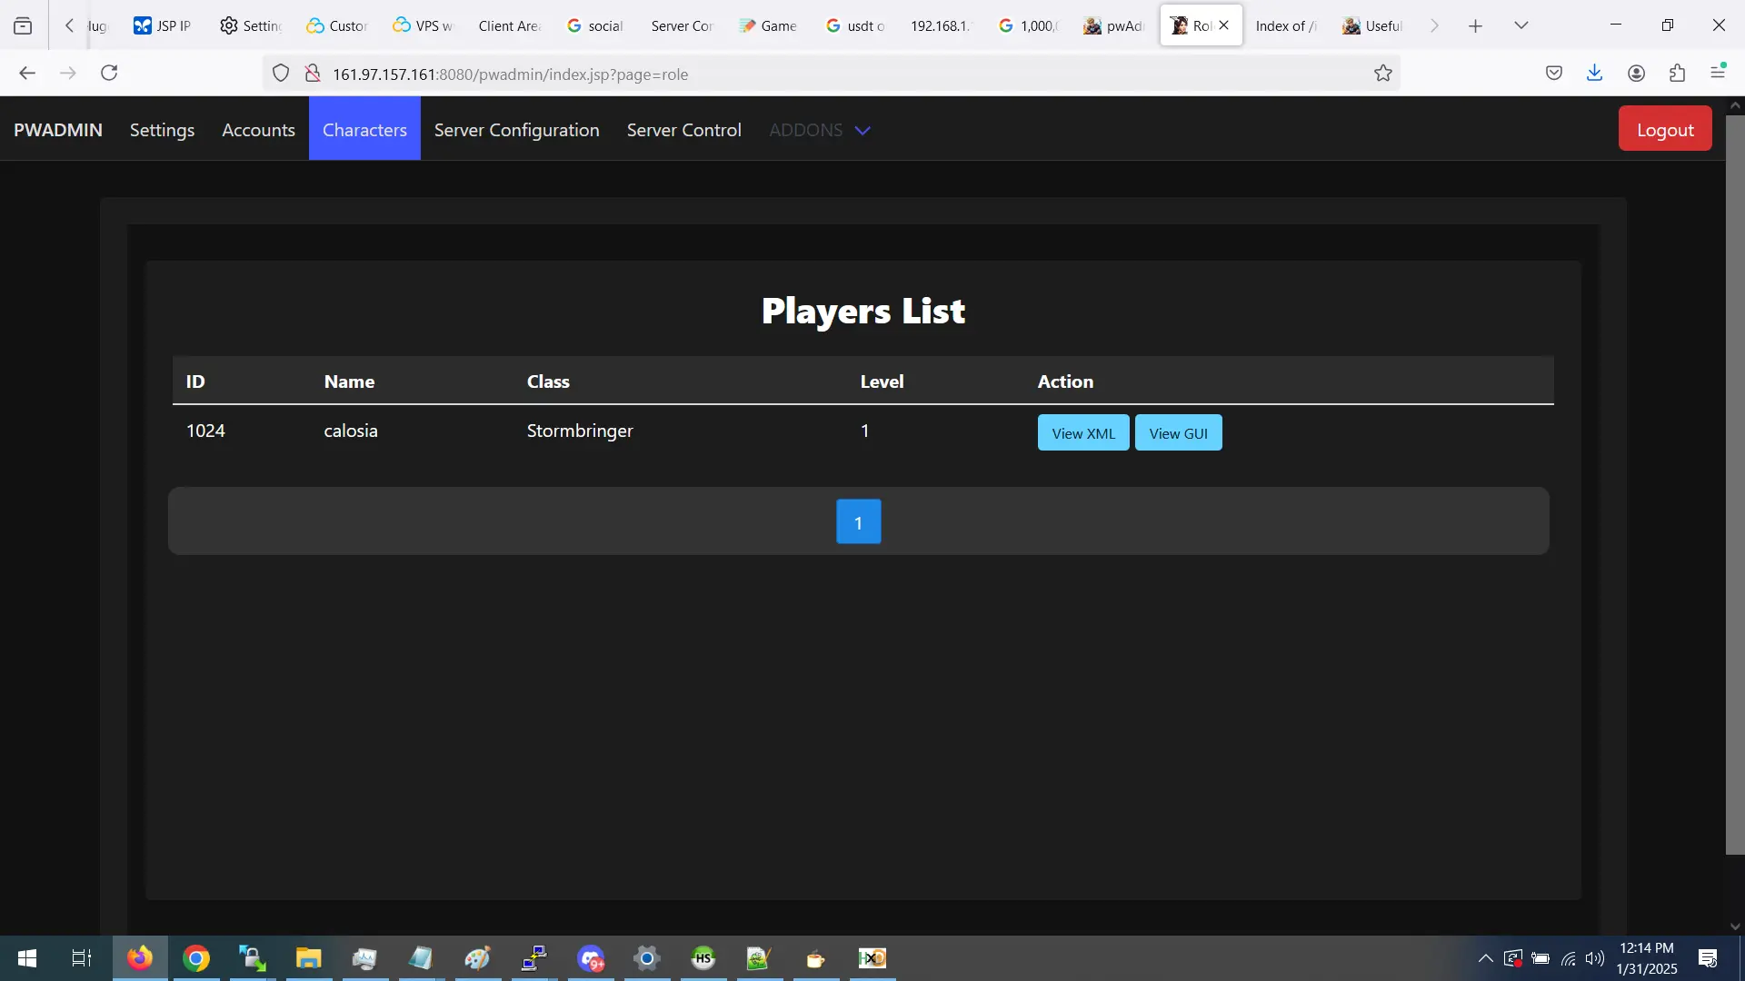Viewport: 1745px width, 981px height.
Task: Switch to the pwAdmin browser tab
Action: coord(1112,26)
